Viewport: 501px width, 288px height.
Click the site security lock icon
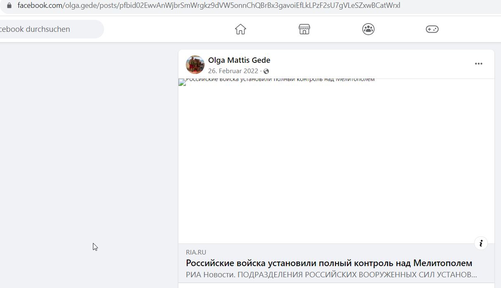[9, 6]
